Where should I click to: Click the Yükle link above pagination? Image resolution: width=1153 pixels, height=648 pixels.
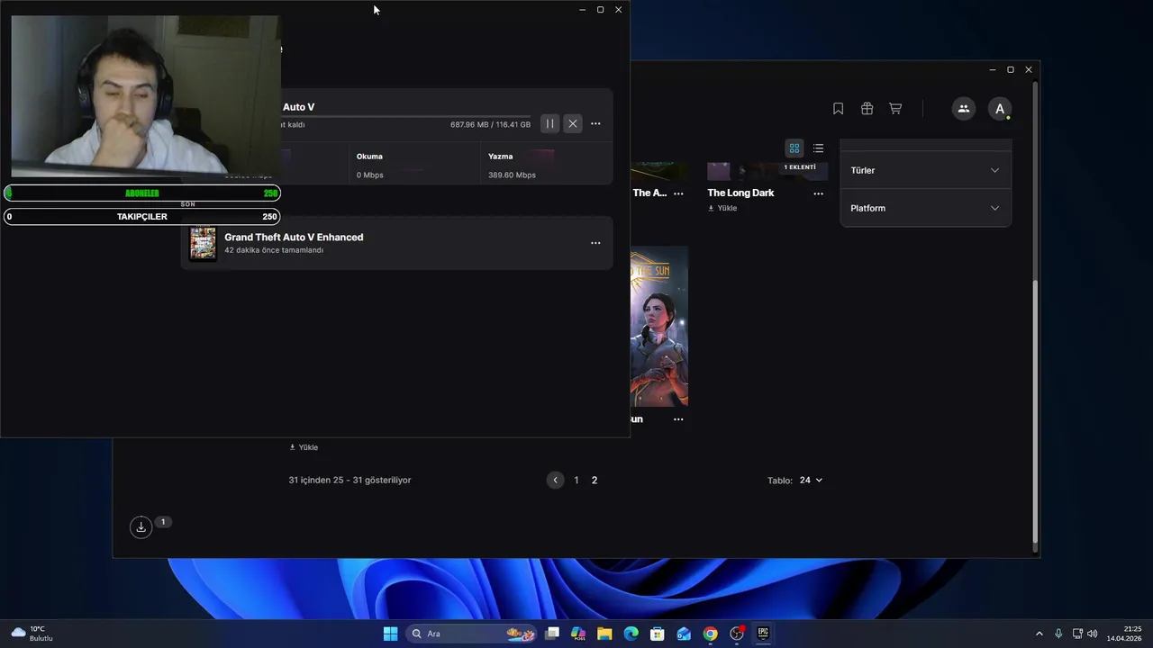pyautogui.click(x=304, y=447)
